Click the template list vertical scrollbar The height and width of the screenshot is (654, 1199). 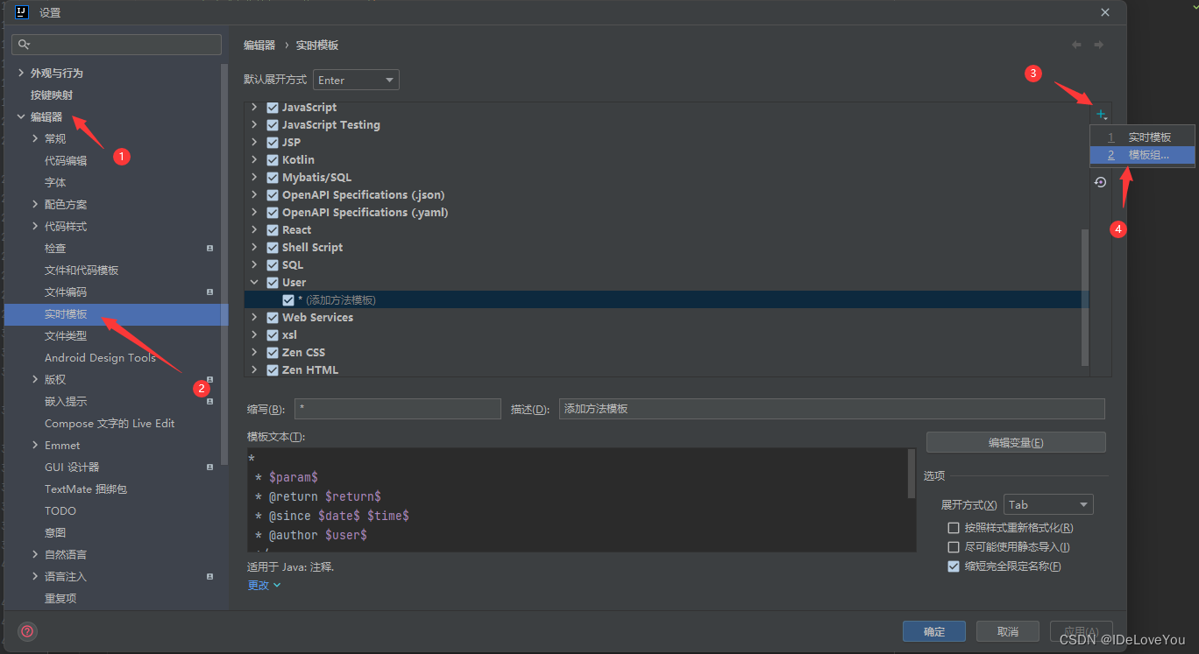pos(1085,298)
